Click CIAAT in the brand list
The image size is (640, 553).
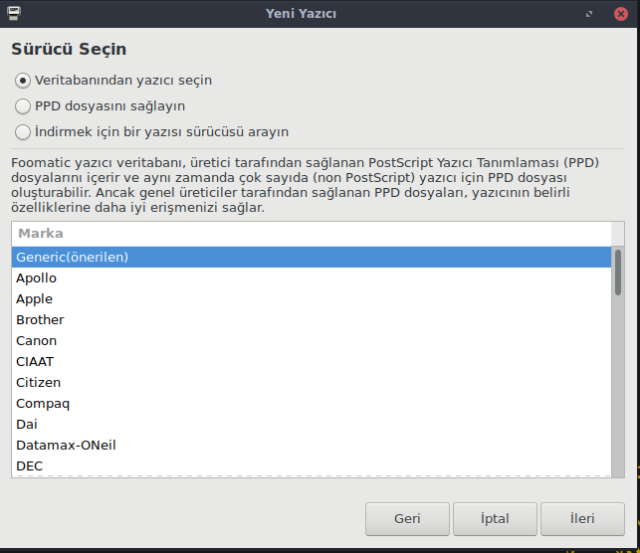click(x=35, y=361)
